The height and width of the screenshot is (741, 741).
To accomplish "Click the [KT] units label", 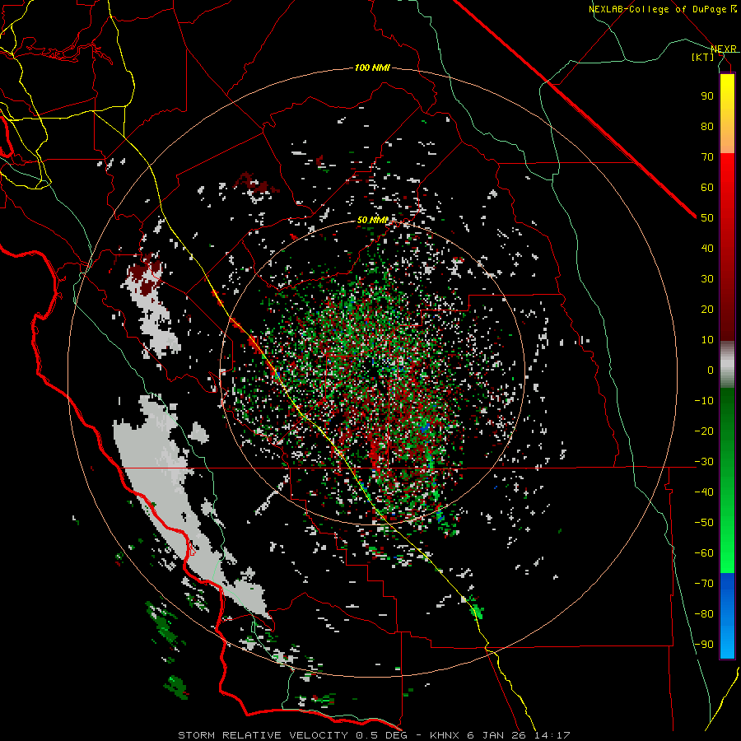I will click(702, 57).
